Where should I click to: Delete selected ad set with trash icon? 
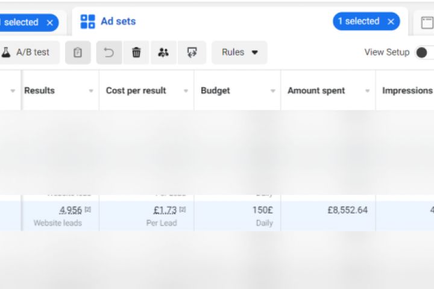point(136,52)
